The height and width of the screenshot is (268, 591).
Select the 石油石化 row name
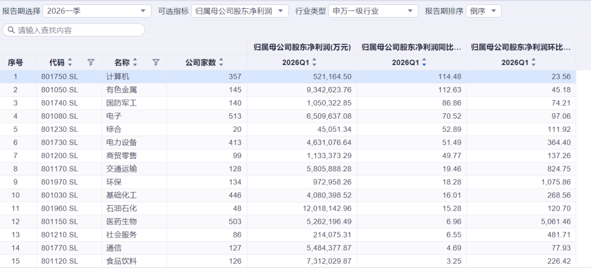(x=121, y=209)
